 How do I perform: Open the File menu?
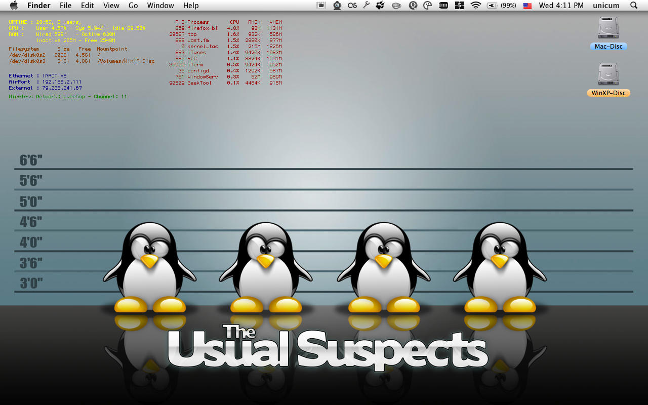(65, 6)
